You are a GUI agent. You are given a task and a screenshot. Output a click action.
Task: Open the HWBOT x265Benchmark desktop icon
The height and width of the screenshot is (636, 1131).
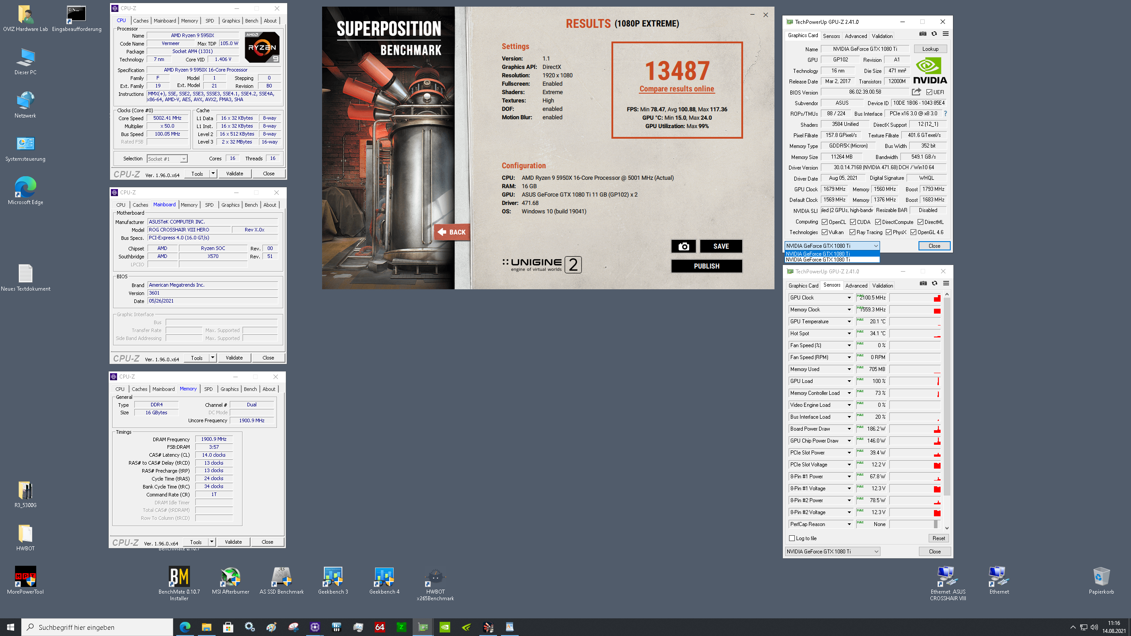435,584
